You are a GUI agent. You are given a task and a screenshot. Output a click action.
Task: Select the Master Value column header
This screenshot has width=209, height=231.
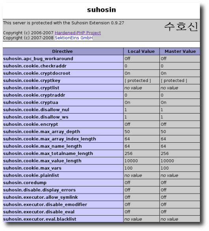click(x=180, y=51)
